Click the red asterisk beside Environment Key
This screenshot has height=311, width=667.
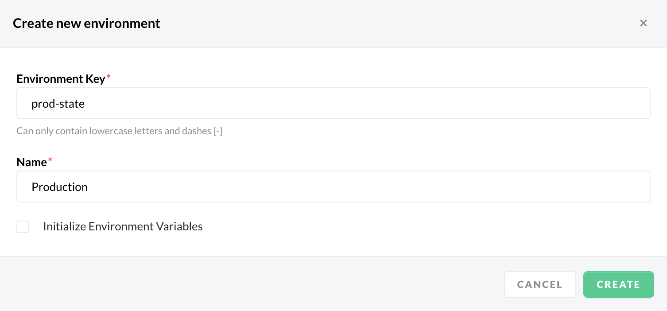pyautogui.click(x=109, y=78)
